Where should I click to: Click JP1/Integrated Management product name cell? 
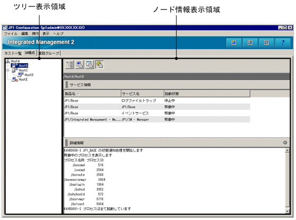92,119
